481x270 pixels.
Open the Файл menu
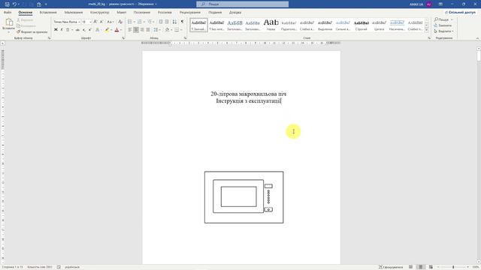(8, 13)
